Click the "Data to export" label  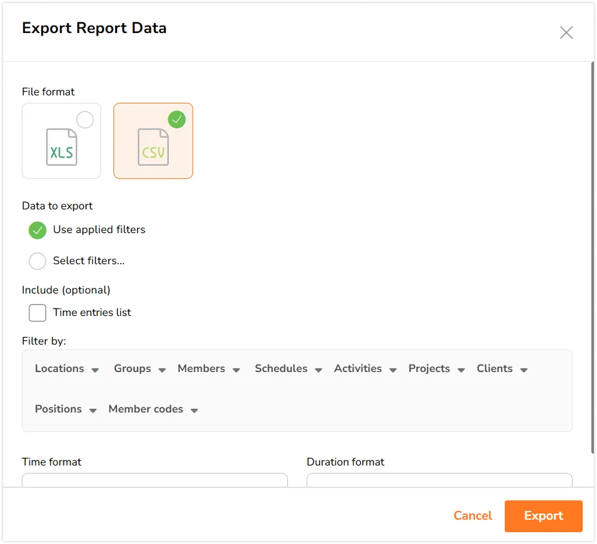tap(57, 206)
